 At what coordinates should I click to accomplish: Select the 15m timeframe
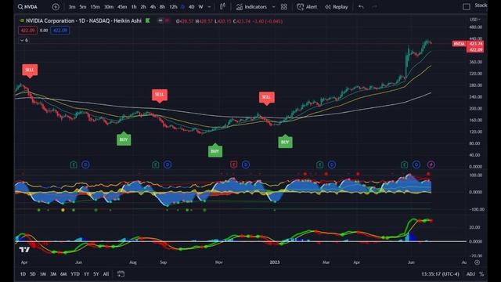tap(95, 7)
